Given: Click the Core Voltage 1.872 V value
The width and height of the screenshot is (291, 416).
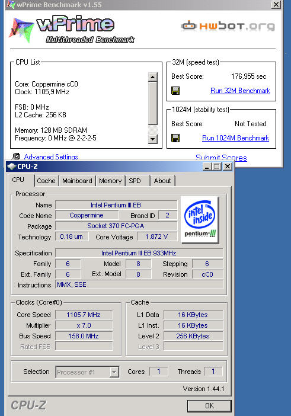Looking at the screenshot, I should pos(157,236).
